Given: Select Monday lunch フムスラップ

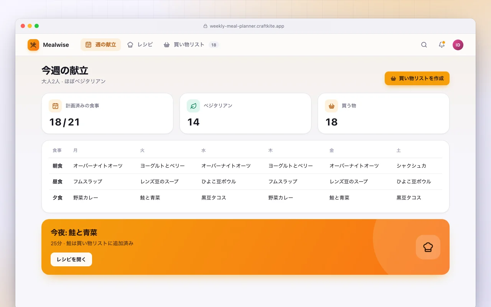Looking at the screenshot, I should point(88,182).
